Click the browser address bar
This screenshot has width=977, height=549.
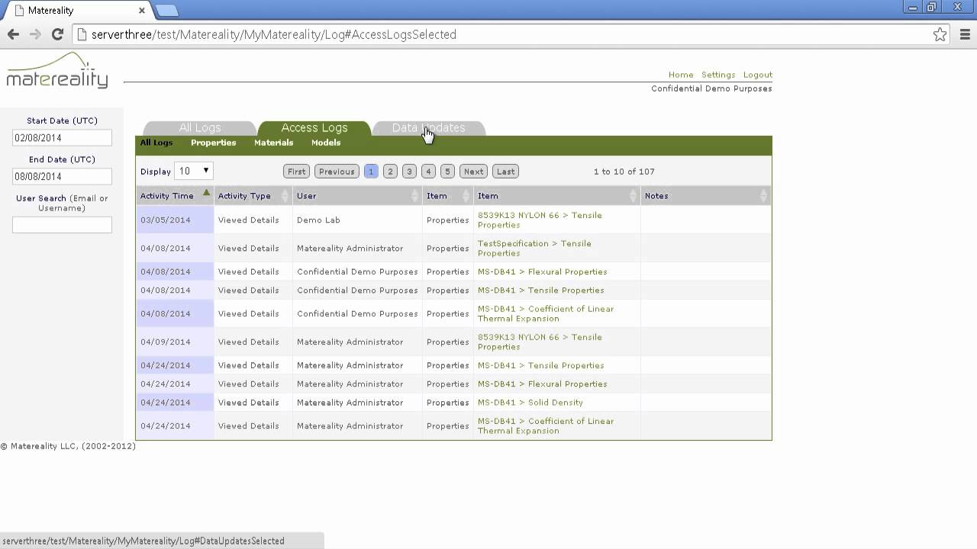point(504,34)
